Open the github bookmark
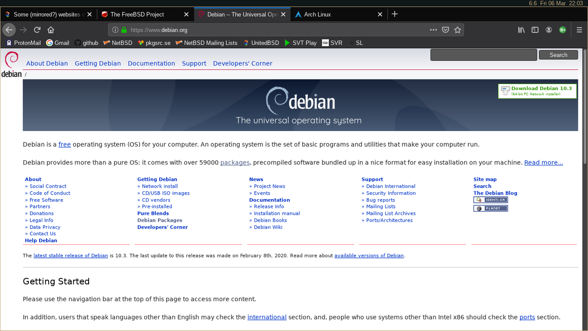The width and height of the screenshot is (588, 331). point(86,43)
